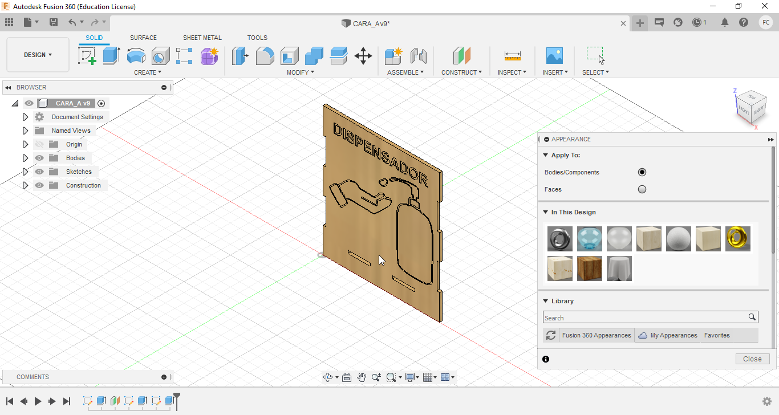Show the Data Panel grid icon
Image resolution: width=779 pixels, height=415 pixels.
(9, 22)
